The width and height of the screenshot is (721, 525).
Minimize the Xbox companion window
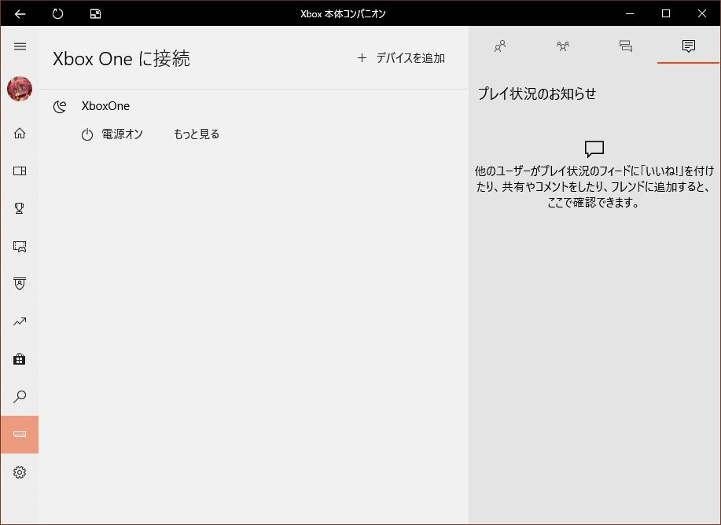[630, 14]
